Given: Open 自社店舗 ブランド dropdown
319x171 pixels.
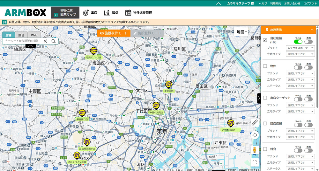Looking at the screenshot, I should tap(300, 48).
